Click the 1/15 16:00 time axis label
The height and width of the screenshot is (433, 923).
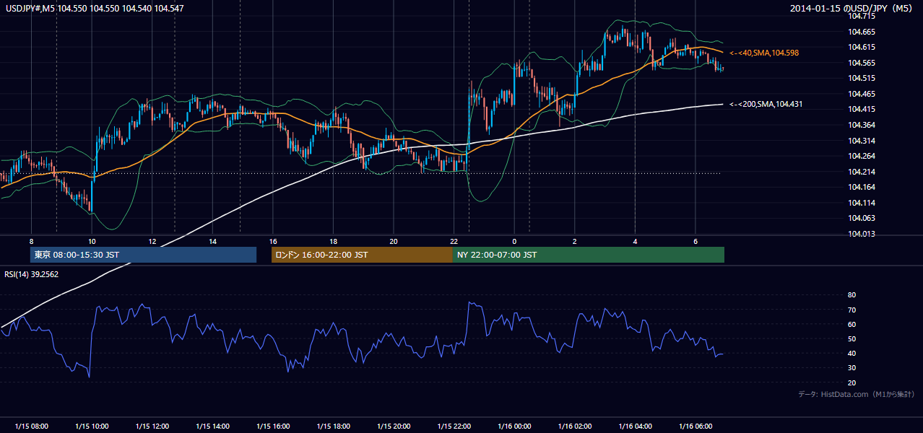[272, 427]
